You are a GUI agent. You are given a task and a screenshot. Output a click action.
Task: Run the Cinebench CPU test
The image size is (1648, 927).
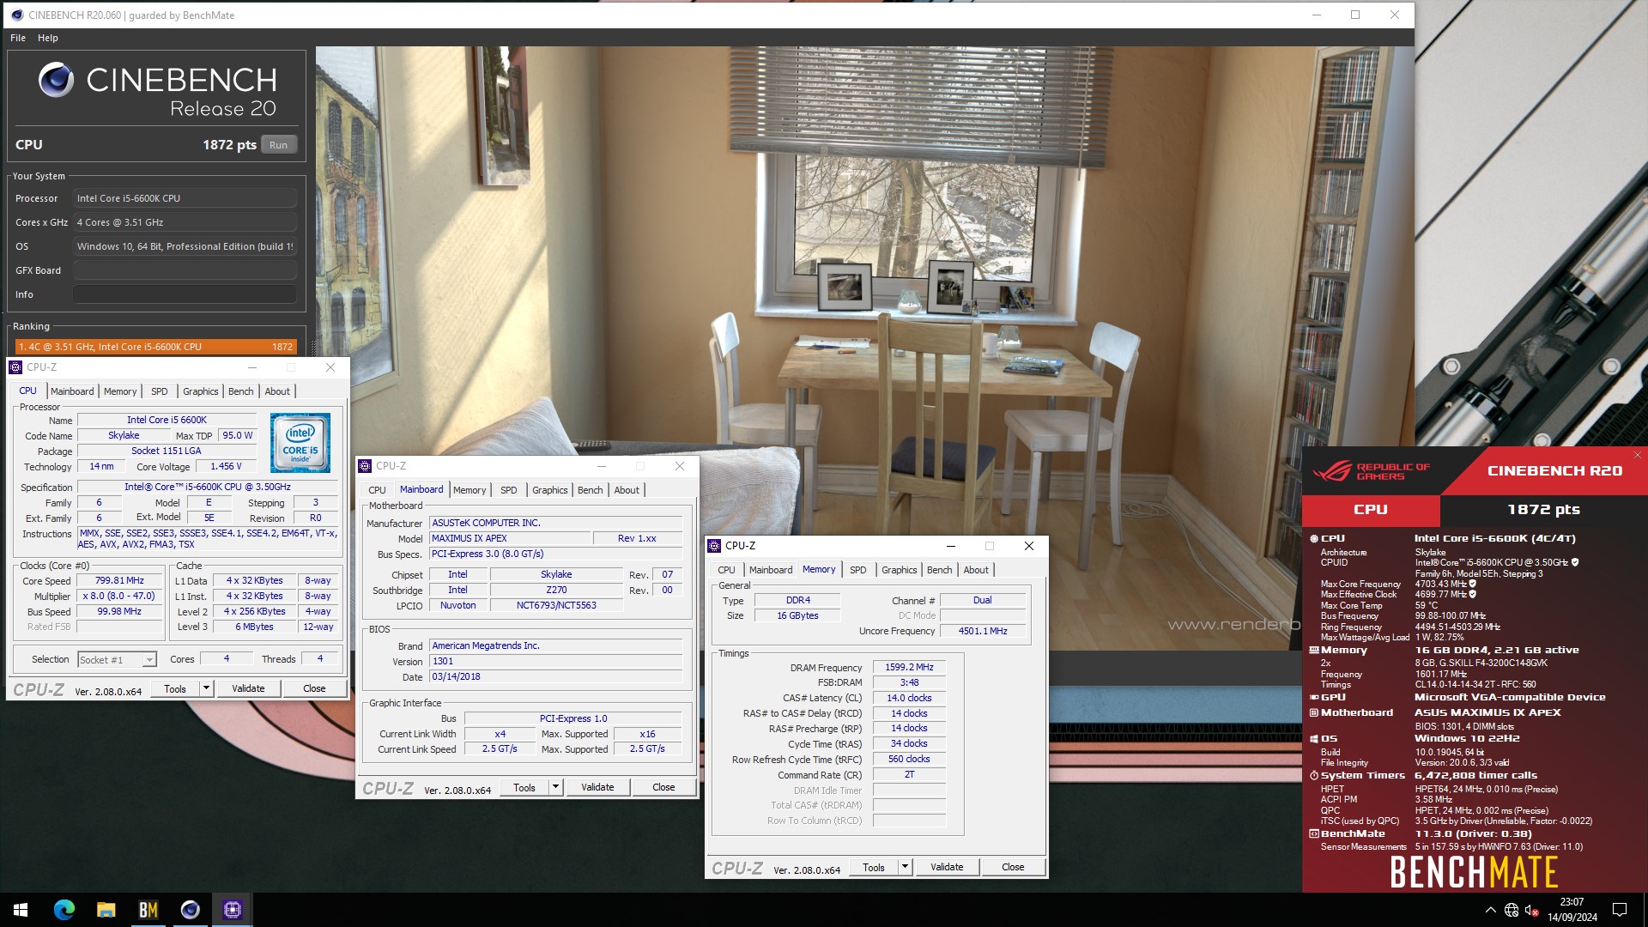(x=278, y=145)
